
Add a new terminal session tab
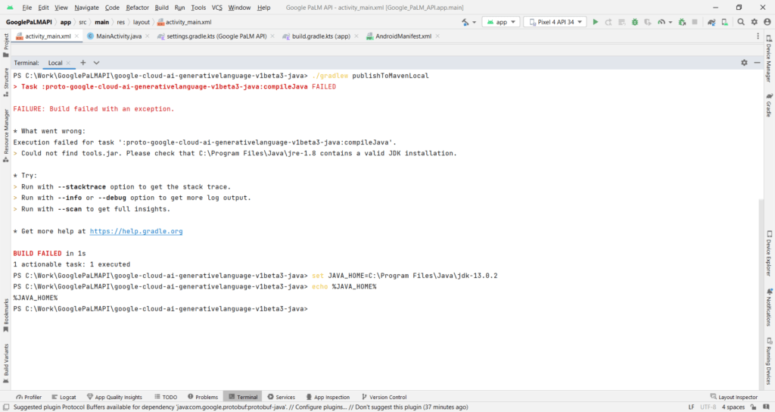tap(83, 63)
